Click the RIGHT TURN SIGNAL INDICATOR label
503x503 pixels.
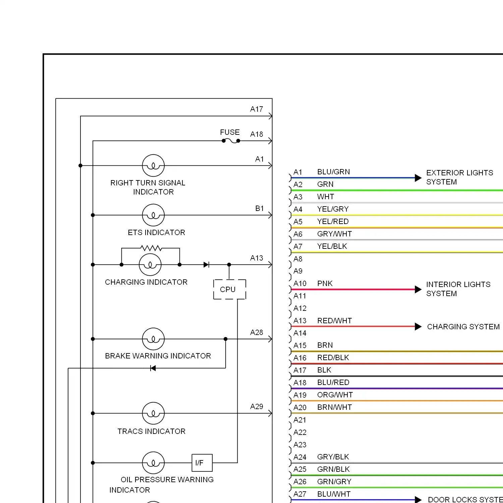coord(148,187)
